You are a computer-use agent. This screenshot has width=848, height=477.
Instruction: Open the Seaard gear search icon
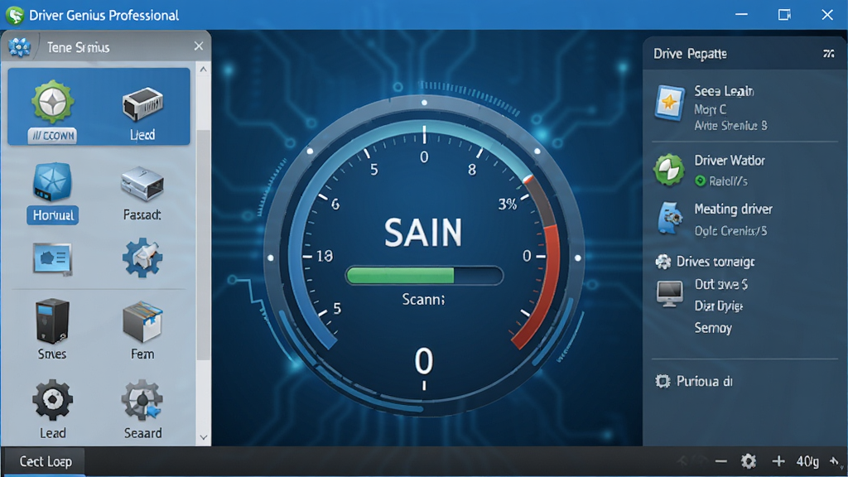coord(142,400)
